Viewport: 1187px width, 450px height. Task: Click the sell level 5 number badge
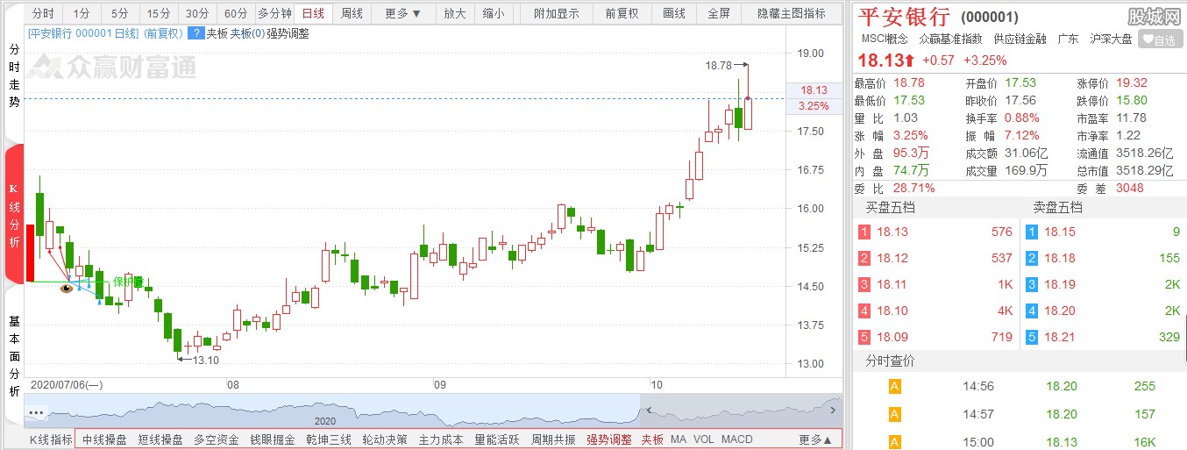tap(1031, 337)
